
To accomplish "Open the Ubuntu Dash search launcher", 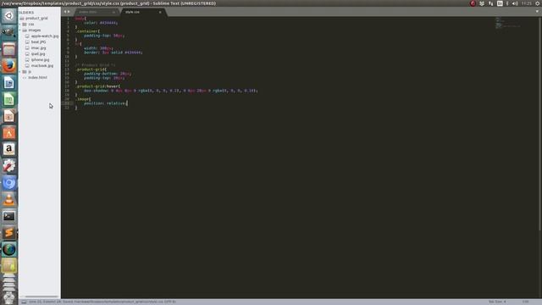I will tap(9, 16).
